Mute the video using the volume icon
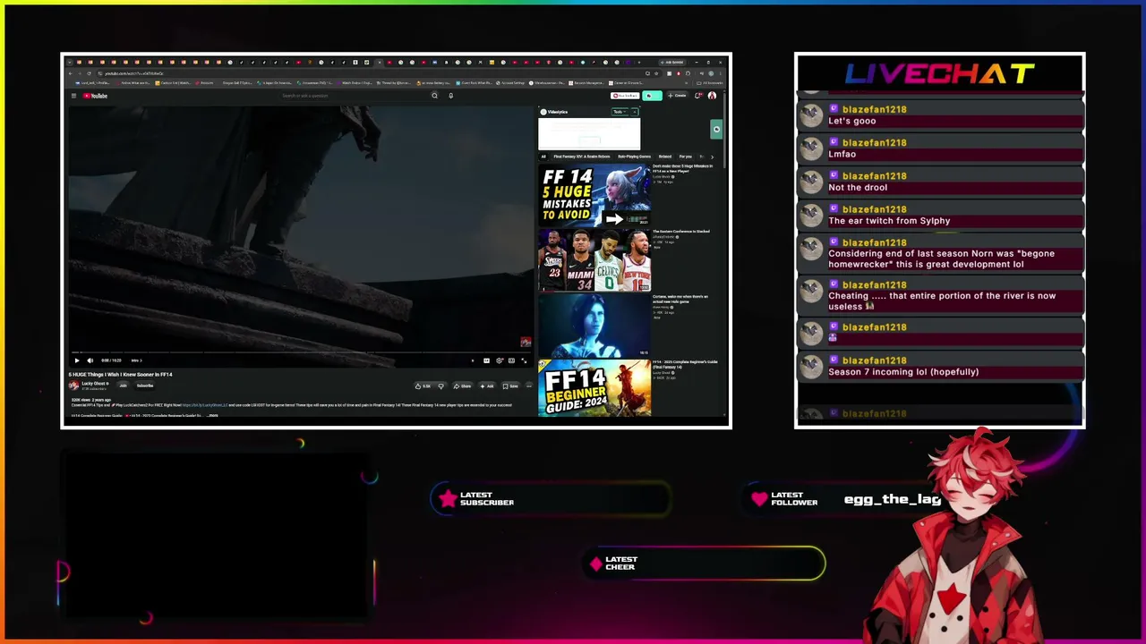The image size is (1146, 644). [90, 360]
